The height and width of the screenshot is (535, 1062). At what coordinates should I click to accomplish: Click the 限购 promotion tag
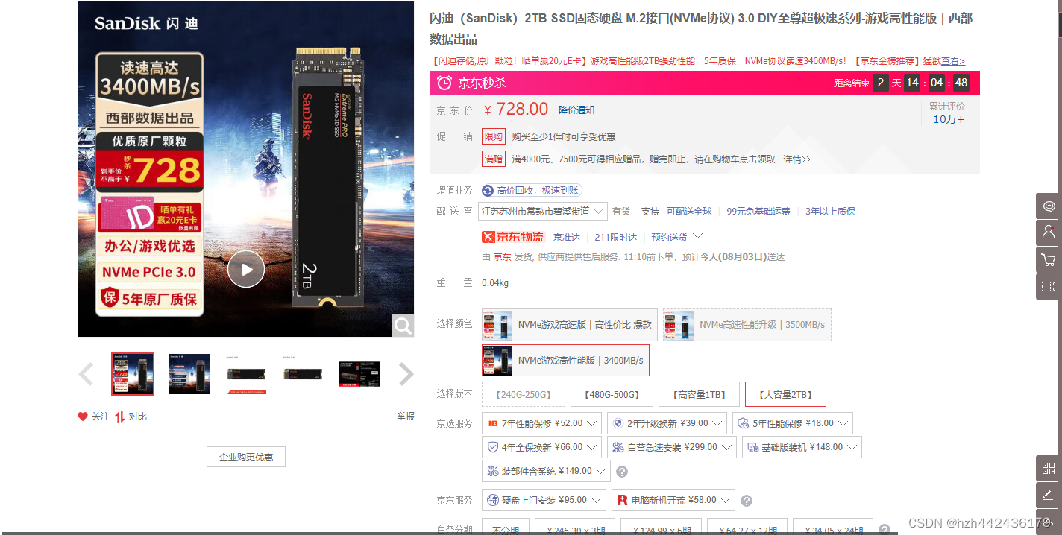click(x=494, y=136)
